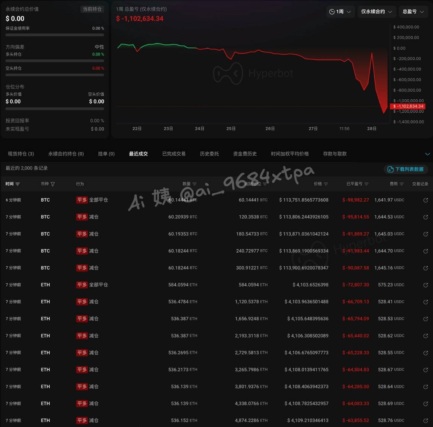Open the 1周 time range dropdown
This screenshot has height=427, width=433.
340,12
